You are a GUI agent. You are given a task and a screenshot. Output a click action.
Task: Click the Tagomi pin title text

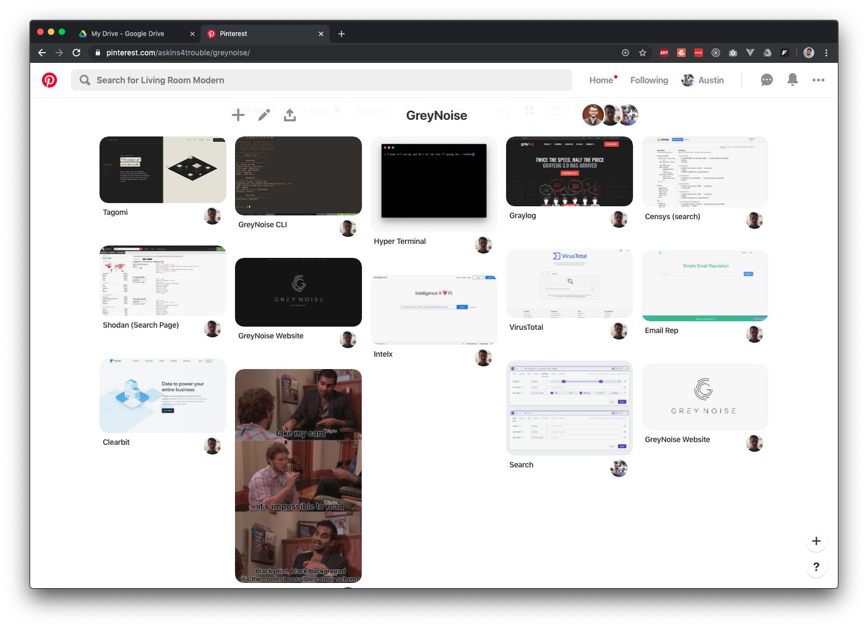coord(115,212)
